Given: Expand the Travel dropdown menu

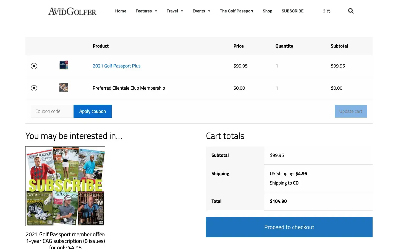Looking at the screenshot, I should click(x=175, y=11).
